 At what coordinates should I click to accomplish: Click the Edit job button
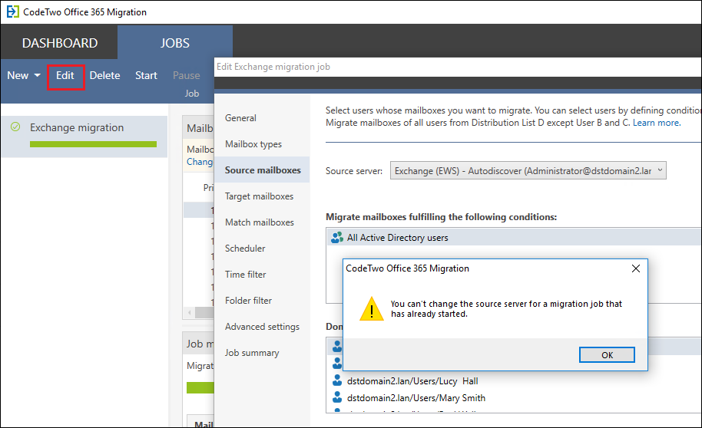65,76
